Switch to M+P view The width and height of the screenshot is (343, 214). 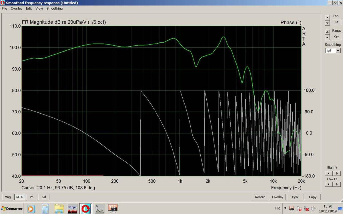pyautogui.click(x=19, y=197)
